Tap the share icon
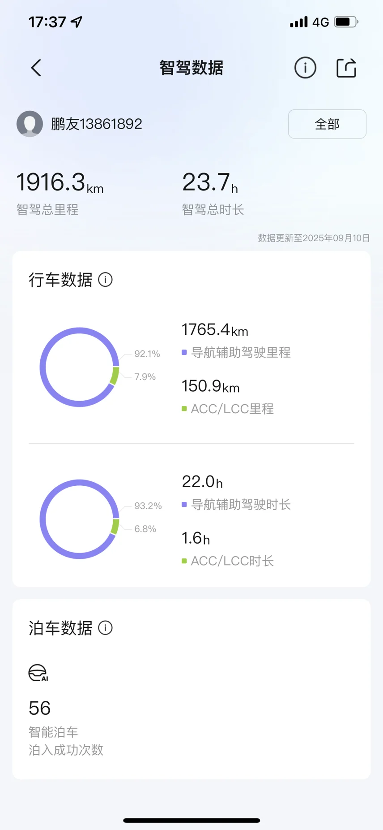Image resolution: width=383 pixels, height=830 pixels. 346,68
